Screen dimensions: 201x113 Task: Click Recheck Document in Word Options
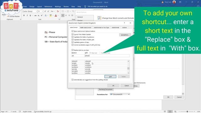click(x=106, y=89)
